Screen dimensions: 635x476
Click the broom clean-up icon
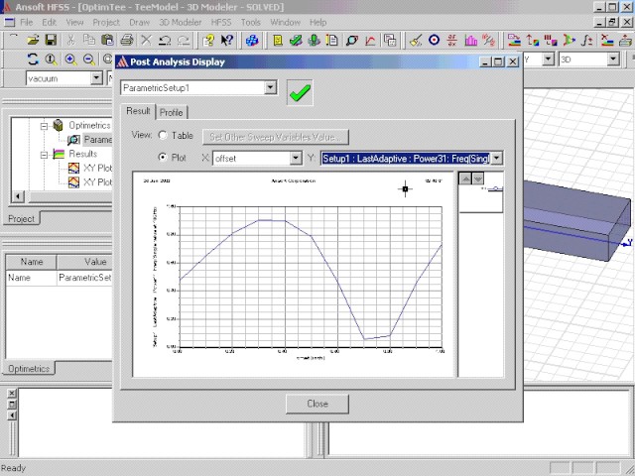tap(416, 40)
